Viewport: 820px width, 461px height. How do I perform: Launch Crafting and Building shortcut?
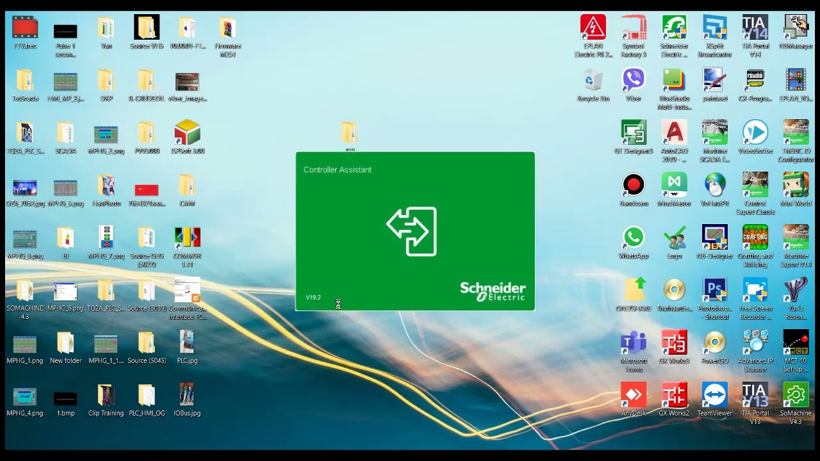coord(755,238)
